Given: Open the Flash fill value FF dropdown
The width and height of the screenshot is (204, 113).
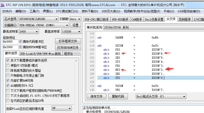Looking at the screenshot, I should pos(62,108).
